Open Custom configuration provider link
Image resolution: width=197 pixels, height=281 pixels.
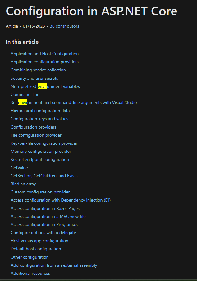coord(40,192)
